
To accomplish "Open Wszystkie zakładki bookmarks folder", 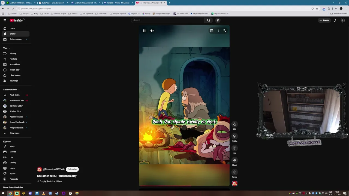I will [x=339, y=13].
